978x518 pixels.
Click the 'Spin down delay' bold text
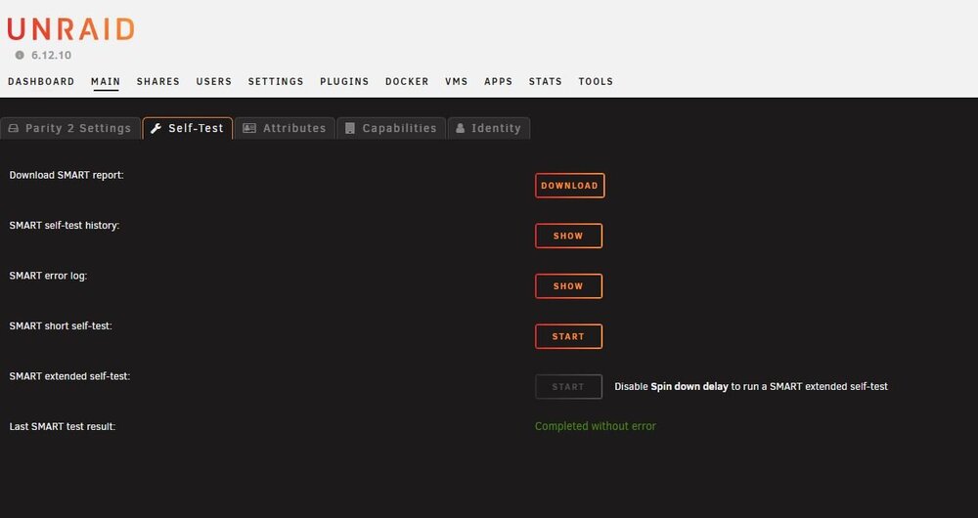pos(689,386)
